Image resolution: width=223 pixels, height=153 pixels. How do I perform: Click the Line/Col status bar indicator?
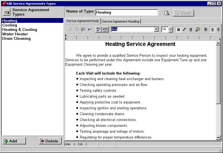(x=81, y=144)
